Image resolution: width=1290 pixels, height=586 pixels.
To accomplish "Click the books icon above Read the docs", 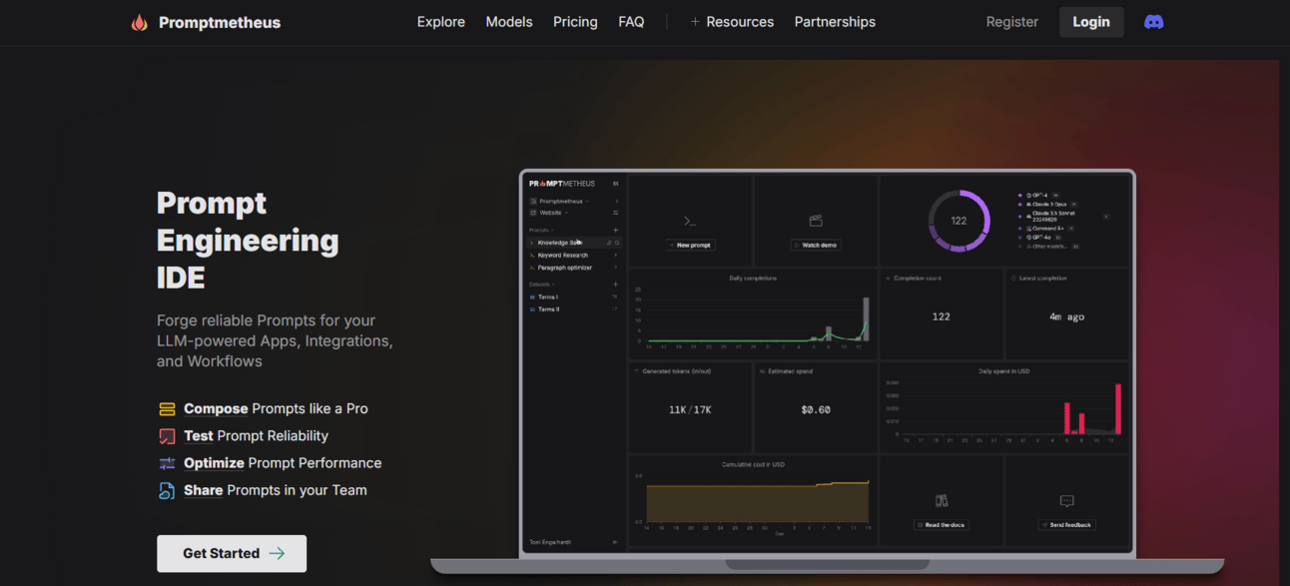I will tap(941, 501).
